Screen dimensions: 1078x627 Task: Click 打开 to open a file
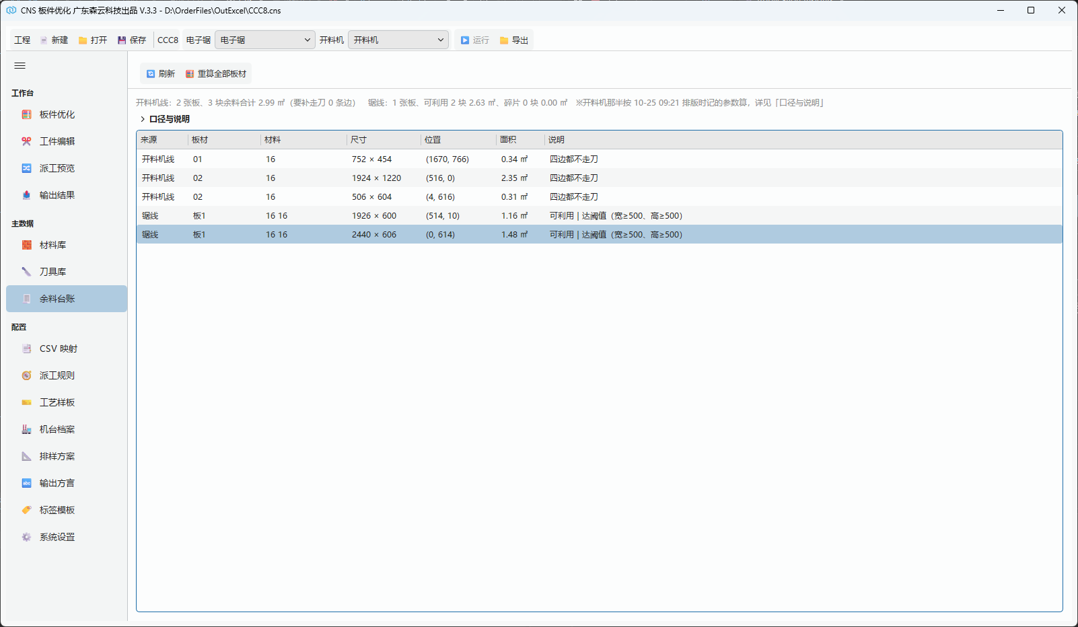(x=93, y=40)
